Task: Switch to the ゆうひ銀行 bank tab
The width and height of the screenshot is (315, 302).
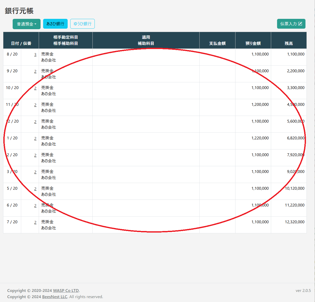Action: [82, 24]
